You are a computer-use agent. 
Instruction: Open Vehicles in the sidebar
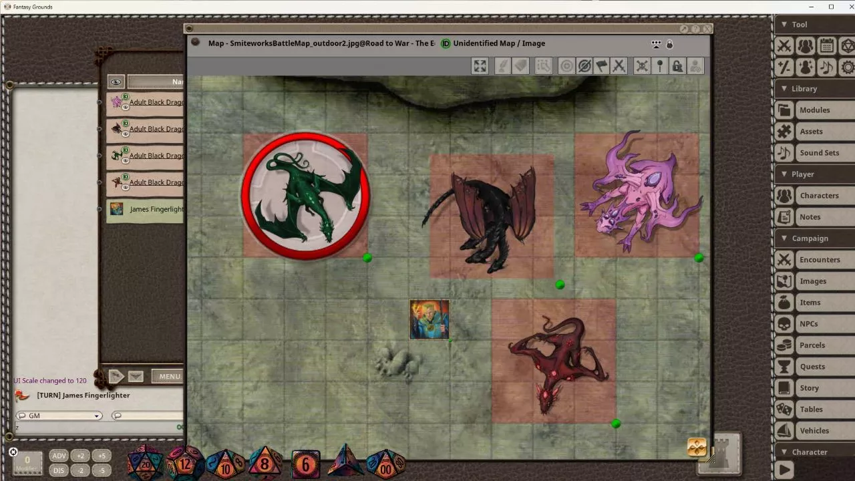[x=814, y=430]
